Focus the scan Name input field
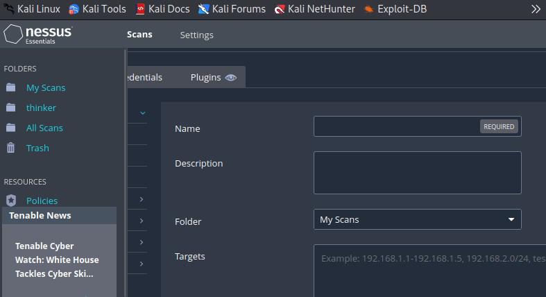The height and width of the screenshot is (297, 546). [x=417, y=126]
